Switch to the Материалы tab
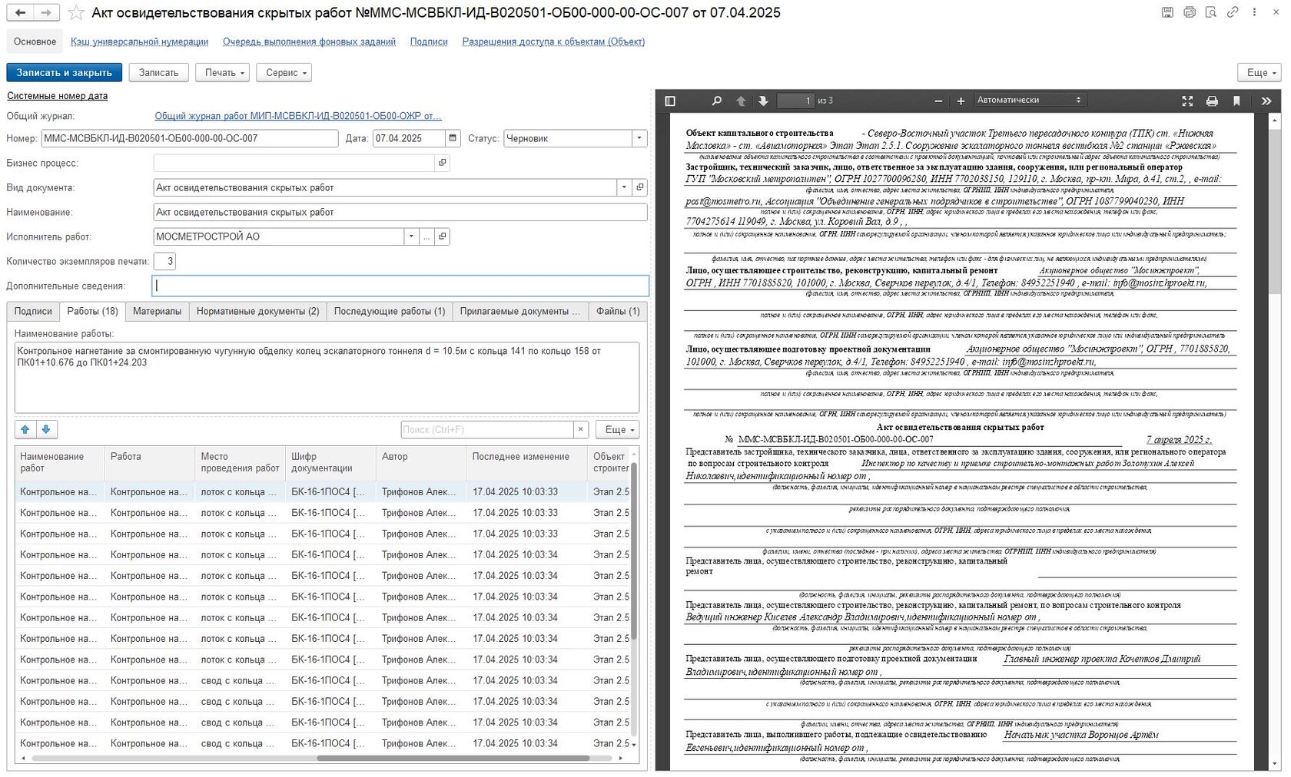Viewport: 1291px width, 777px height. point(157,311)
